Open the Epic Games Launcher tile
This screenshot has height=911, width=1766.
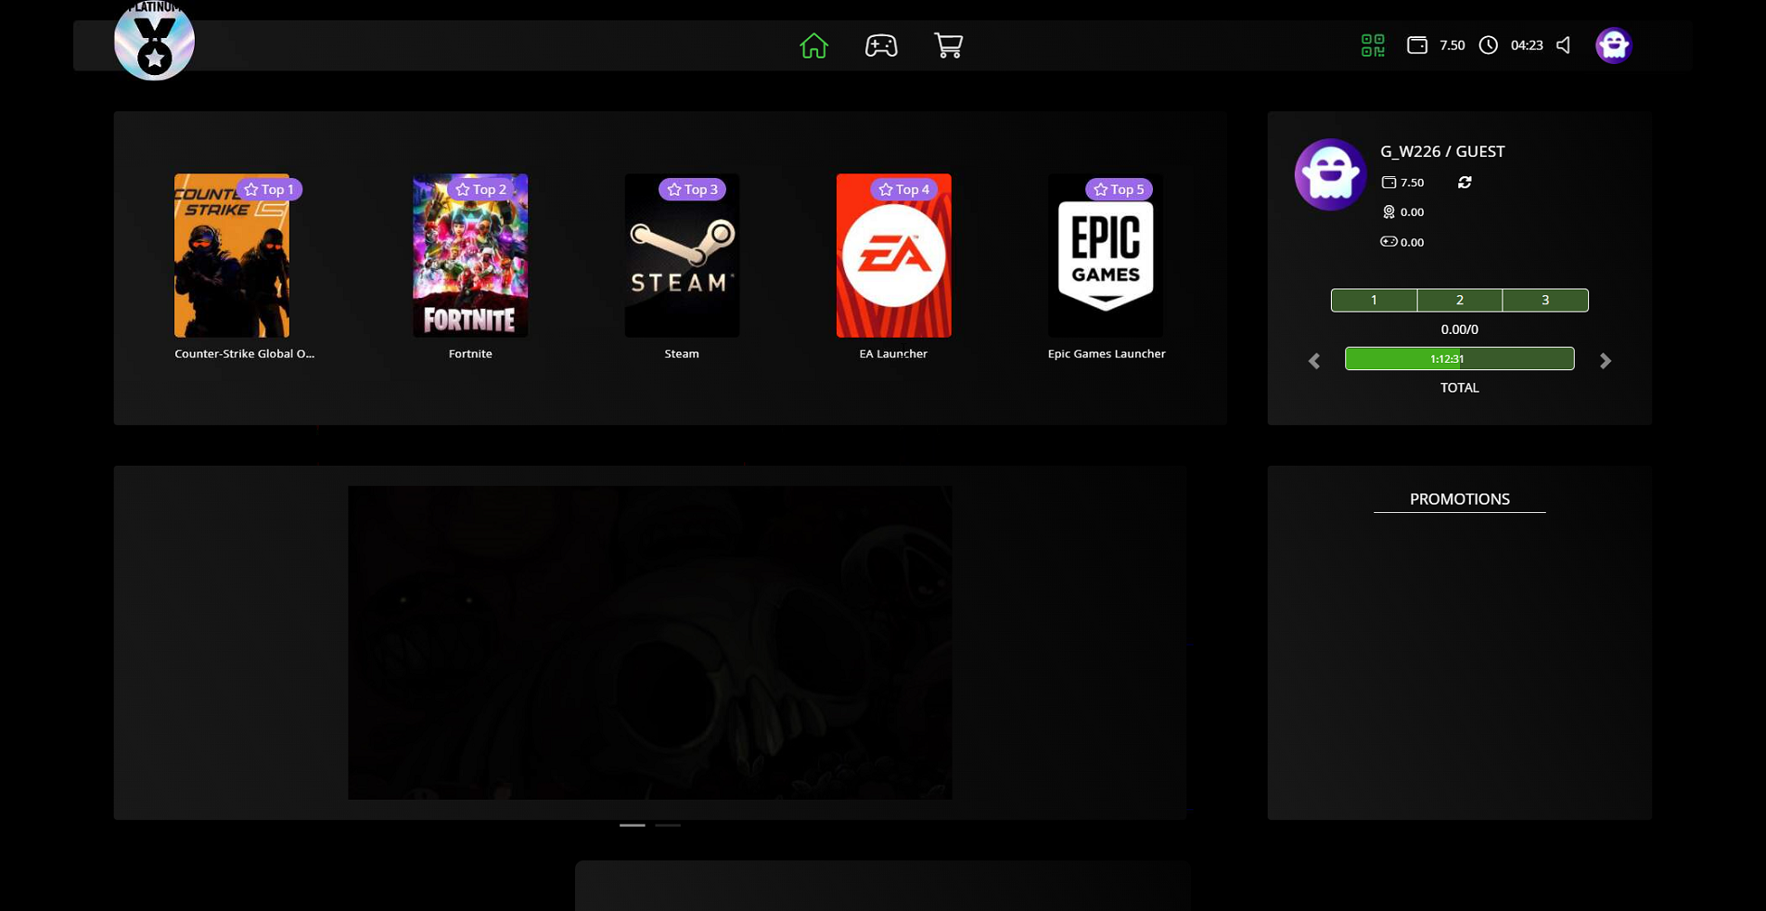(1106, 255)
